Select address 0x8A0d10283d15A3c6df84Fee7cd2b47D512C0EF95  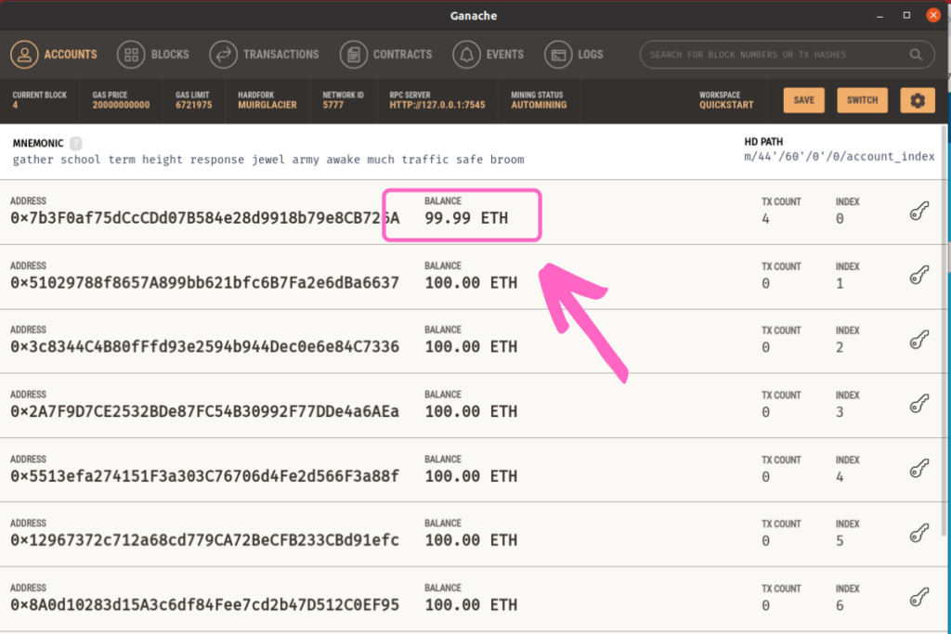pyautogui.click(x=205, y=605)
